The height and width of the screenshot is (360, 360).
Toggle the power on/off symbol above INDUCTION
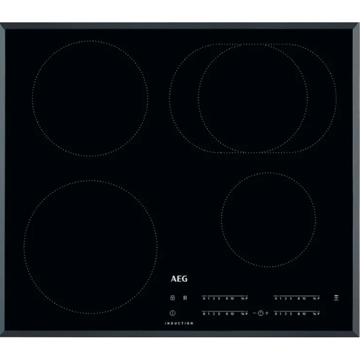(x=172, y=313)
